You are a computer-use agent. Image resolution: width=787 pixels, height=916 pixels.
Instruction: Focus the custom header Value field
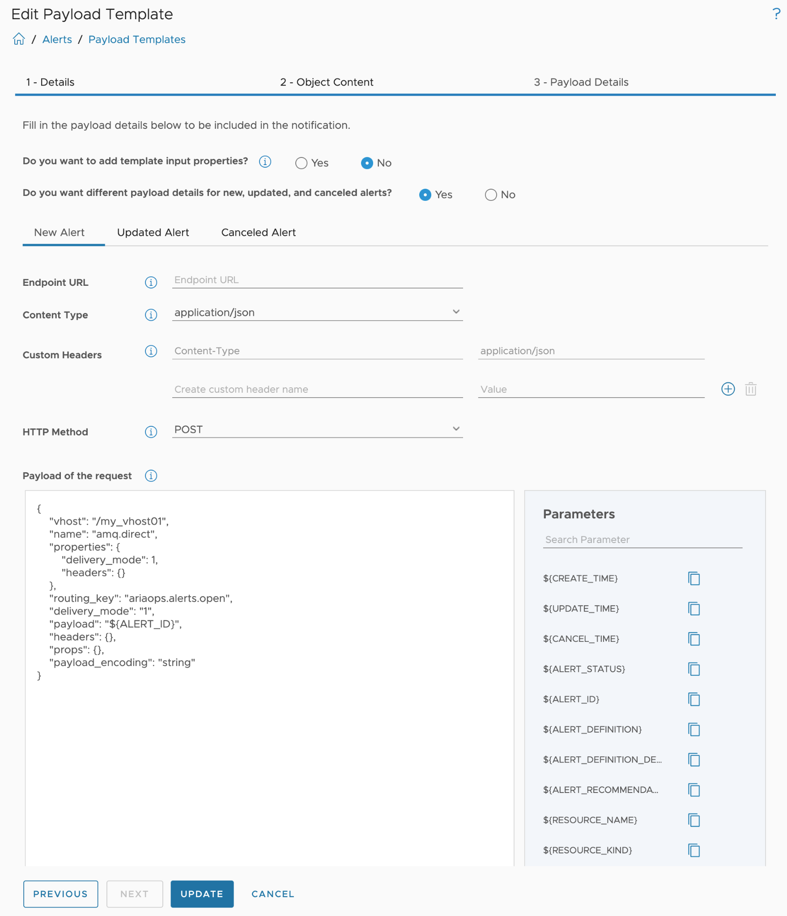pyautogui.click(x=591, y=389)
